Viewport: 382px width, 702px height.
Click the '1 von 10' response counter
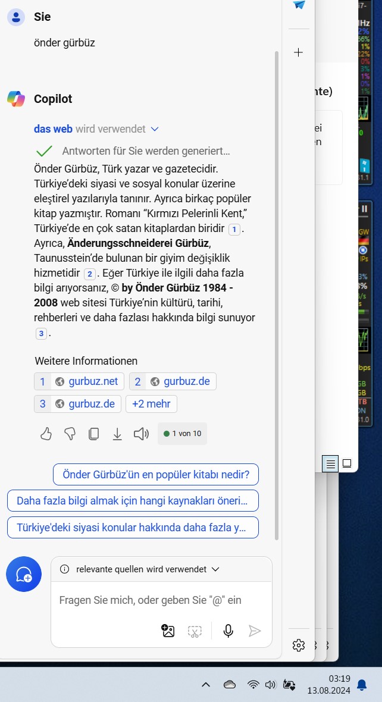(182, 433)
